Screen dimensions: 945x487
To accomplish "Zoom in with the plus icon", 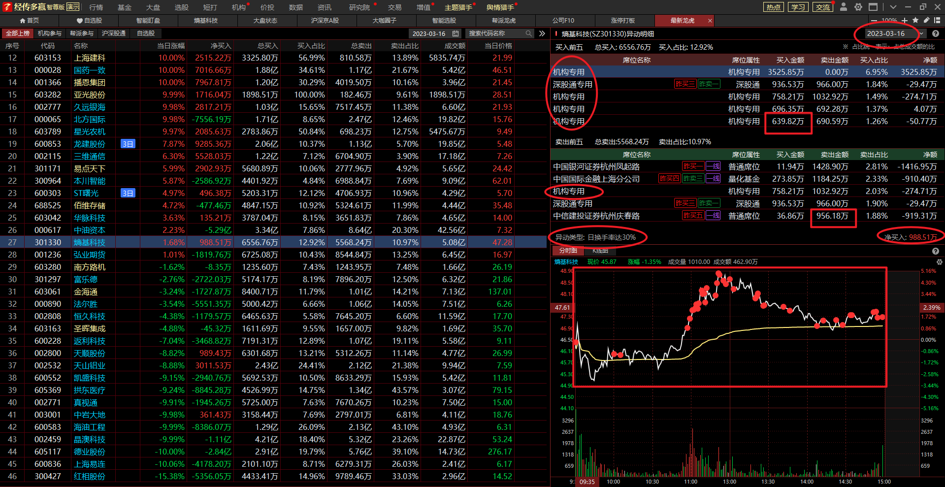I will tap(905, 20).
